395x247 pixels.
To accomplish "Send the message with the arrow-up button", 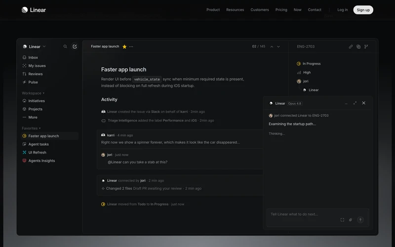I will point(360,220).
